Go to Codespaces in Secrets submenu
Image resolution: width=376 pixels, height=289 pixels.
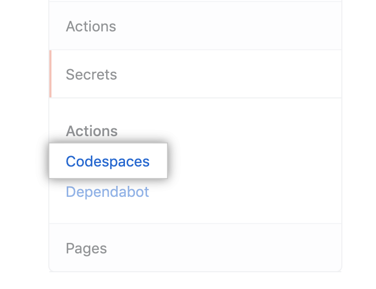coord(108,162)
